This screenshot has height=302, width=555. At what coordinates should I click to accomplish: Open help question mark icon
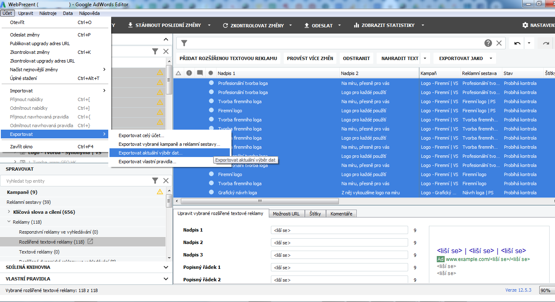click(488, 43)
